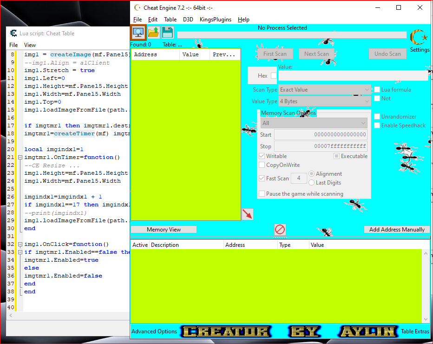433x344 pixels.
Task: Click the red arrow add-to-list icon
Action: pos(247,214)
